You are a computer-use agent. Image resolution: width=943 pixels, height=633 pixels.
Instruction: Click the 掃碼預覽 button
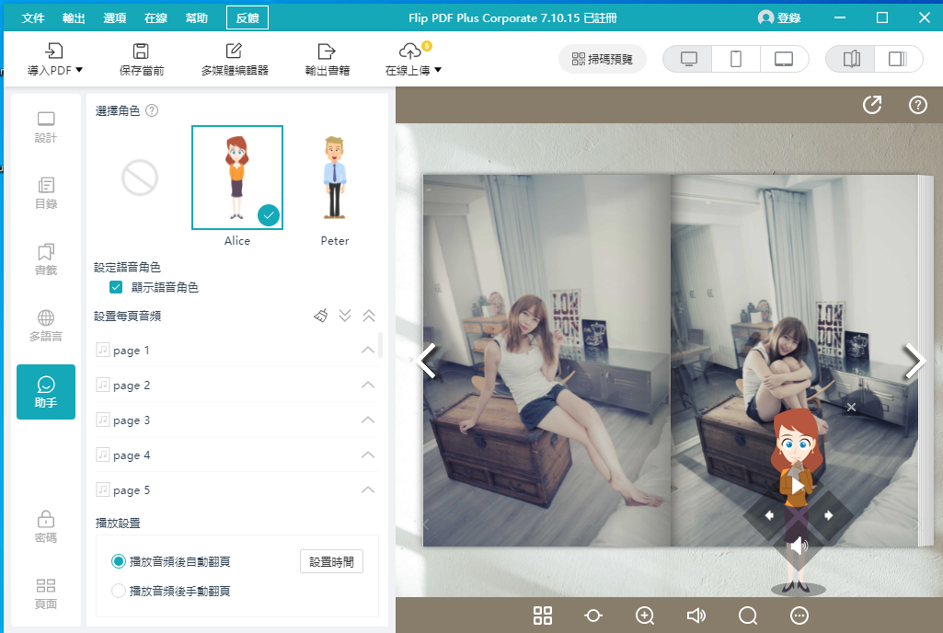[x=603, y=59]
